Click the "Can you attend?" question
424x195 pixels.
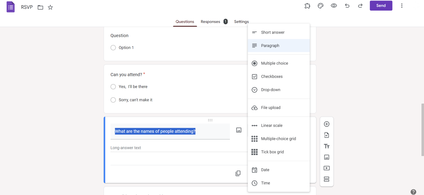pyautogui.click(x=126, y=75)
